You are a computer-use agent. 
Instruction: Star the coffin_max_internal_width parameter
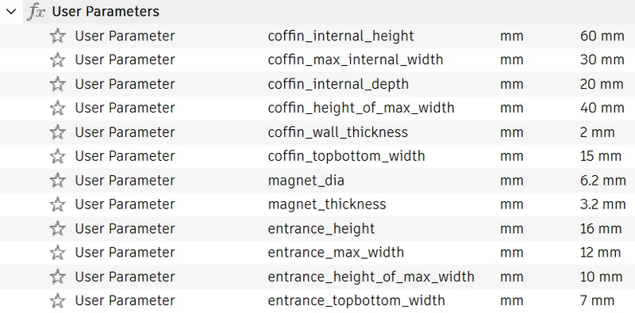pos(57,60)
